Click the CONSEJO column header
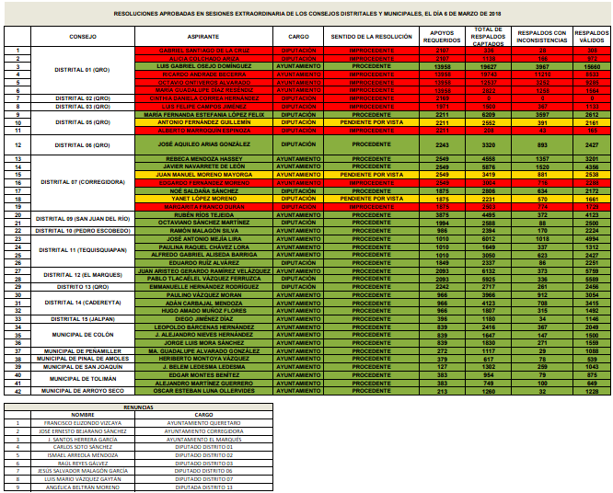Viewport: 613px width, 493px height. coord(82,36)
